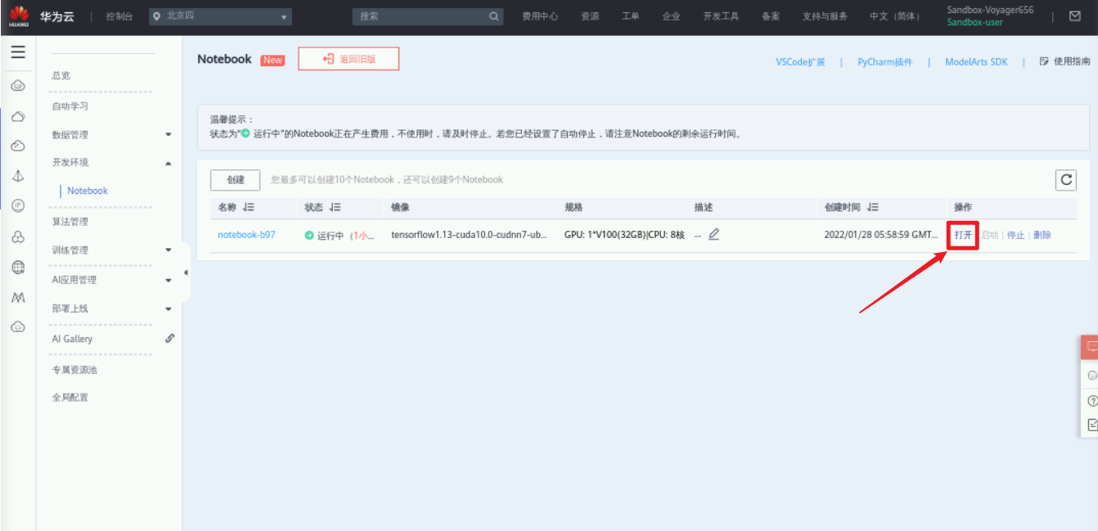Viewport: 1098px width, 531px height.
Task: Click the top search input field
Action: pos(428,16)
